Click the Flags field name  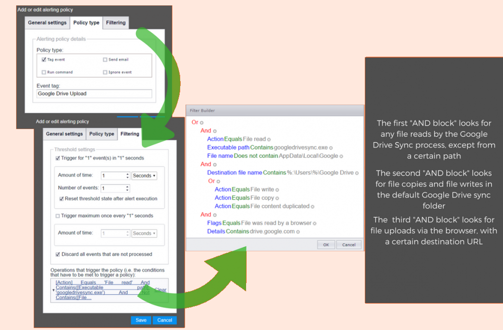(x=214, y=223)
